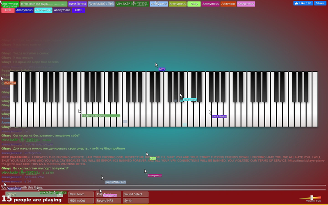Click the пиги Пеппа player tag
328x205 pixels.
(77, 4)
